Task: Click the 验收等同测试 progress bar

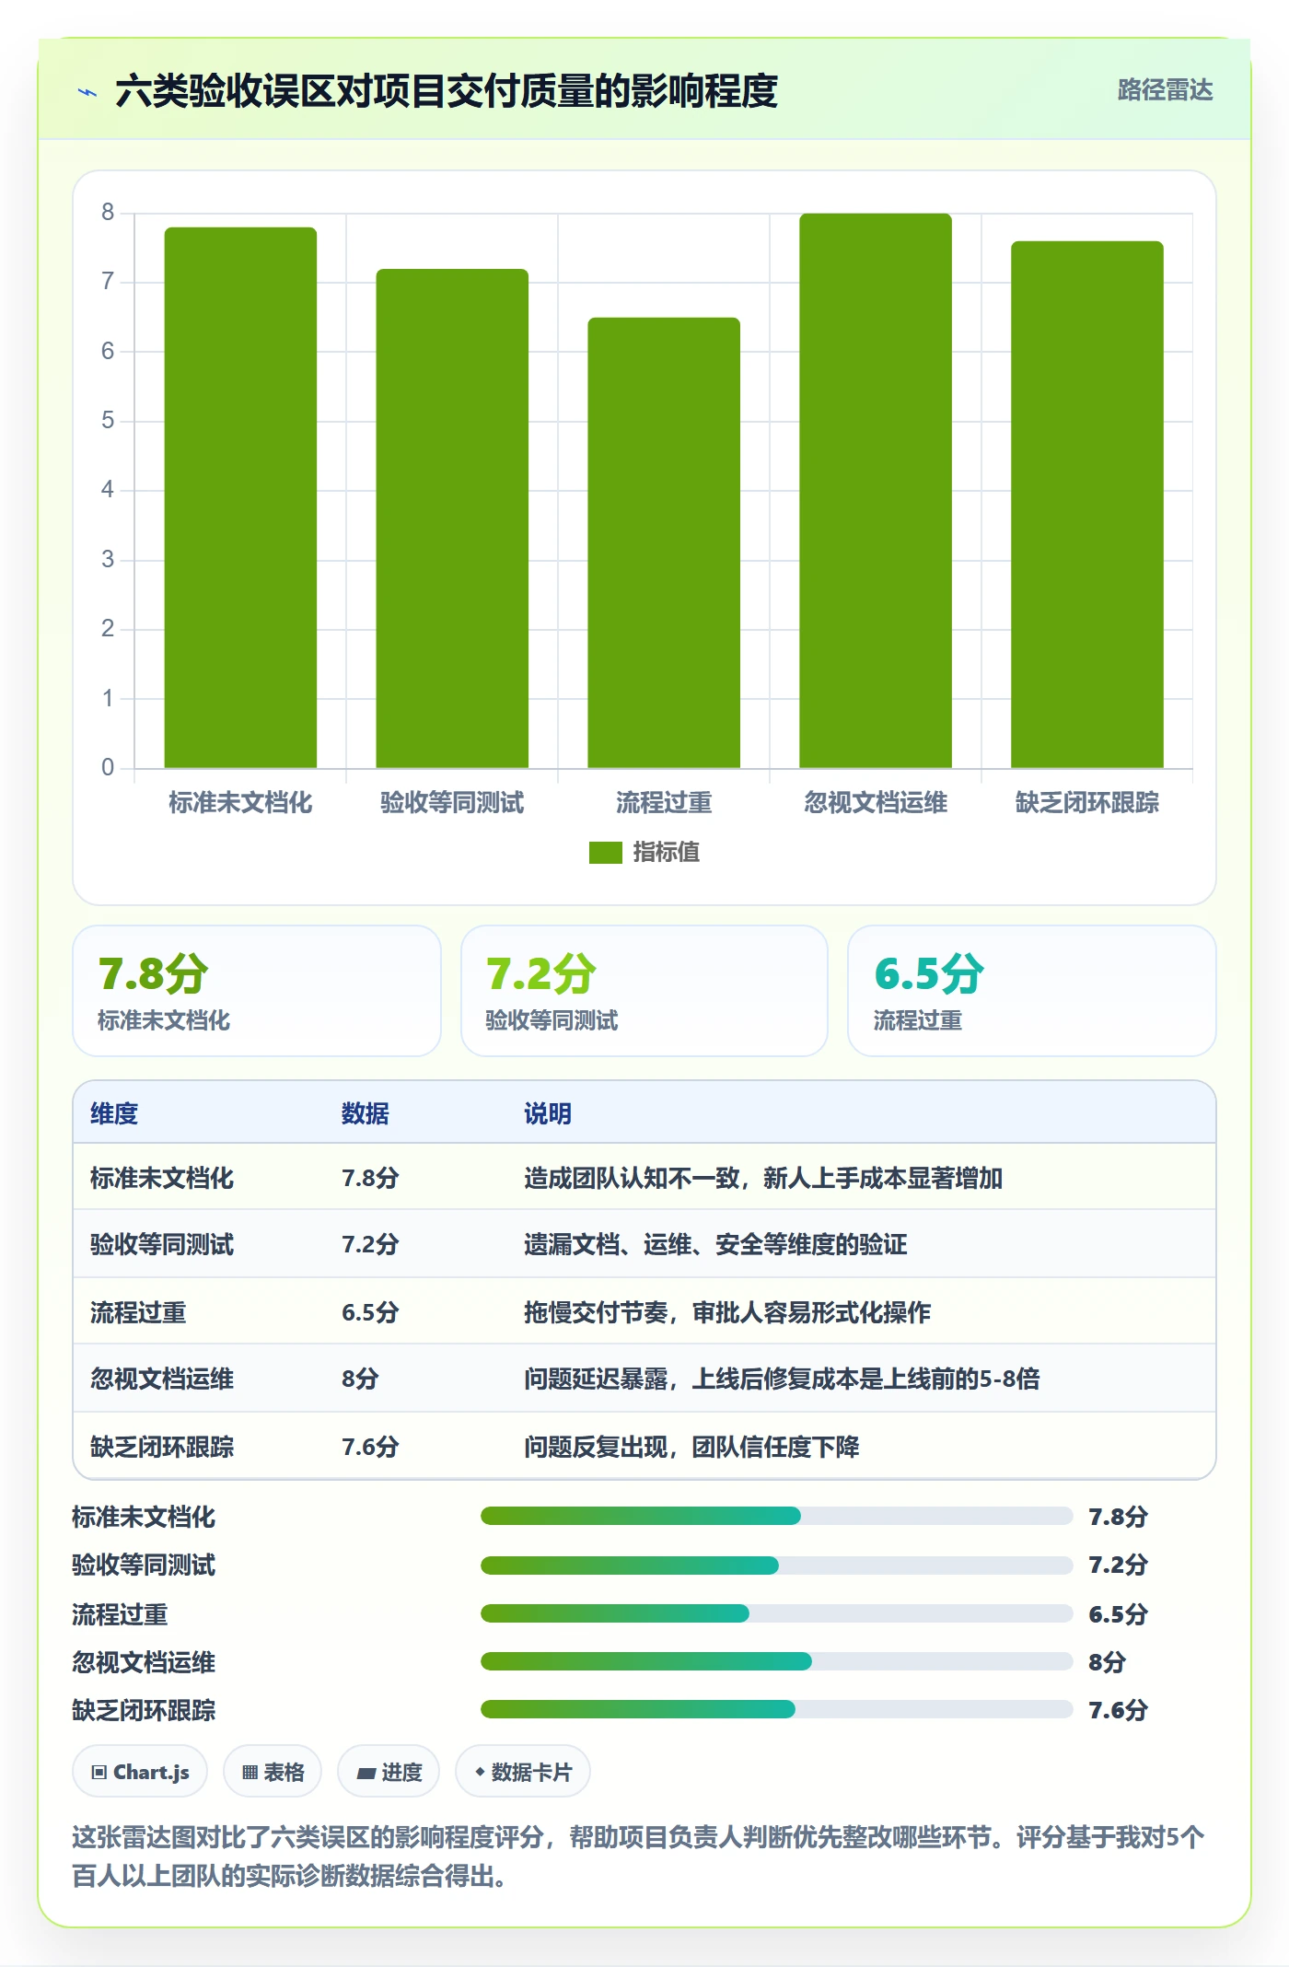Action: (777, 1565)
